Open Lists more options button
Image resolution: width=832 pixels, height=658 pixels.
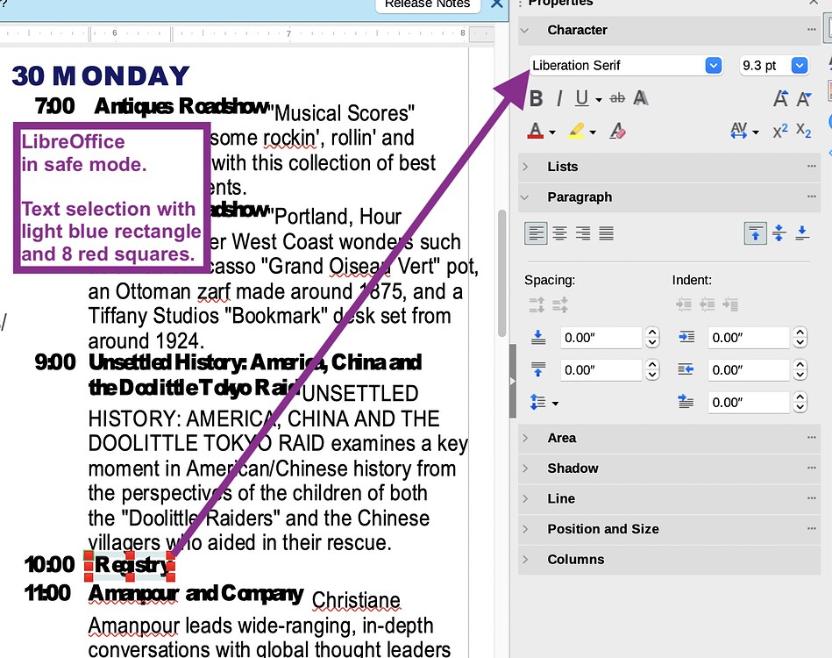(x=811, y=166)
